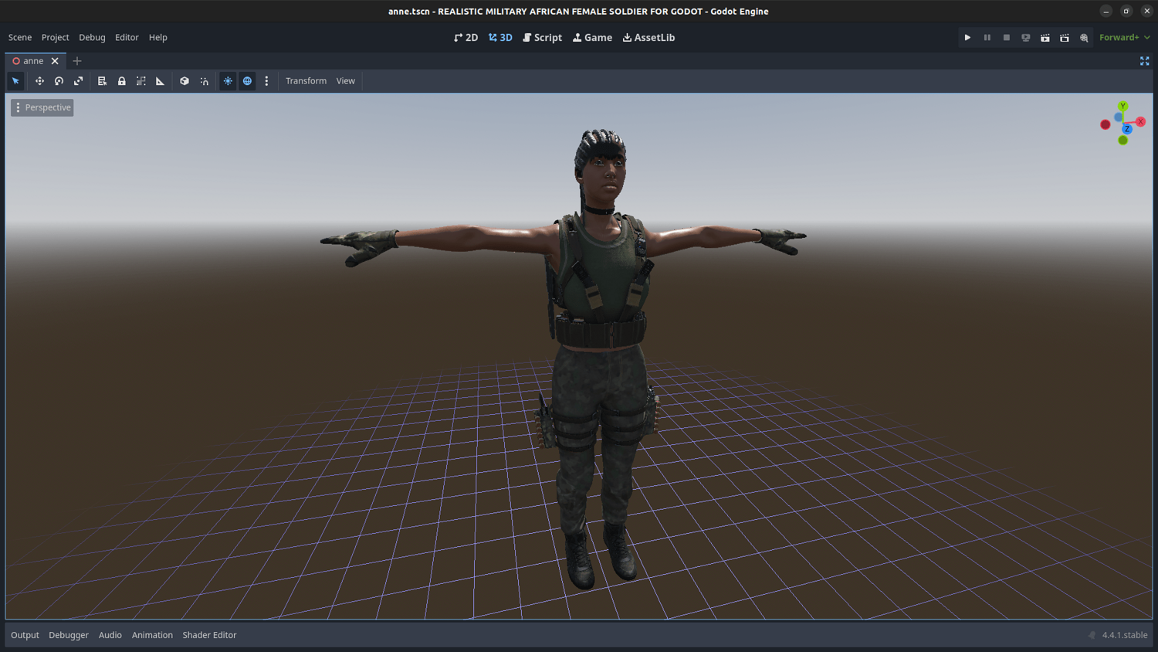Switch to the 3D workspace
This screenshot has width=1158, height=652.
pos(500,37)
